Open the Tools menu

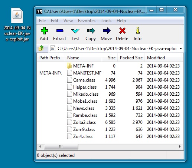(x=106, y=21)
